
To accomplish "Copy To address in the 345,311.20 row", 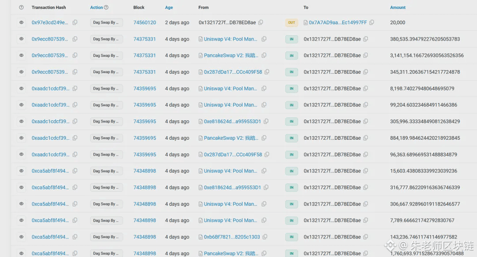I will pos(366,72).
